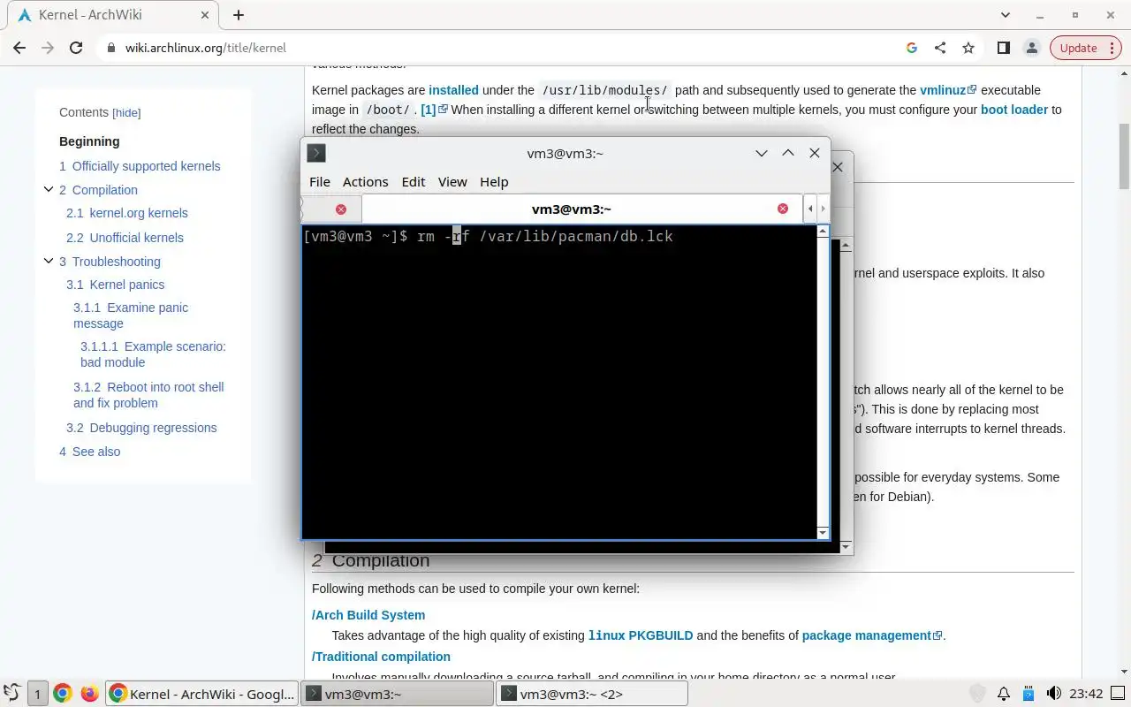This screenshot has height=707, width=1131.
Task: Collapse the Compilation contents section
Action: [x=49, y=189]
